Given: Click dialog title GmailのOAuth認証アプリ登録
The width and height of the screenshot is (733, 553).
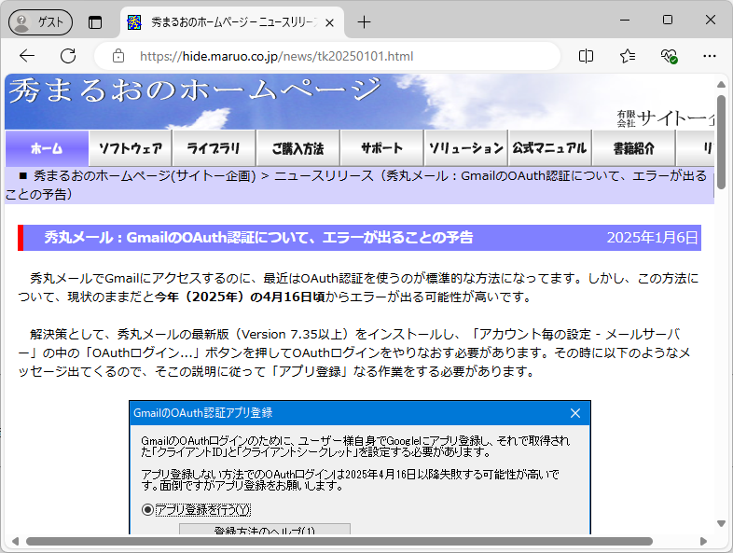Looking at the screenshot, I should coord(203,413).
